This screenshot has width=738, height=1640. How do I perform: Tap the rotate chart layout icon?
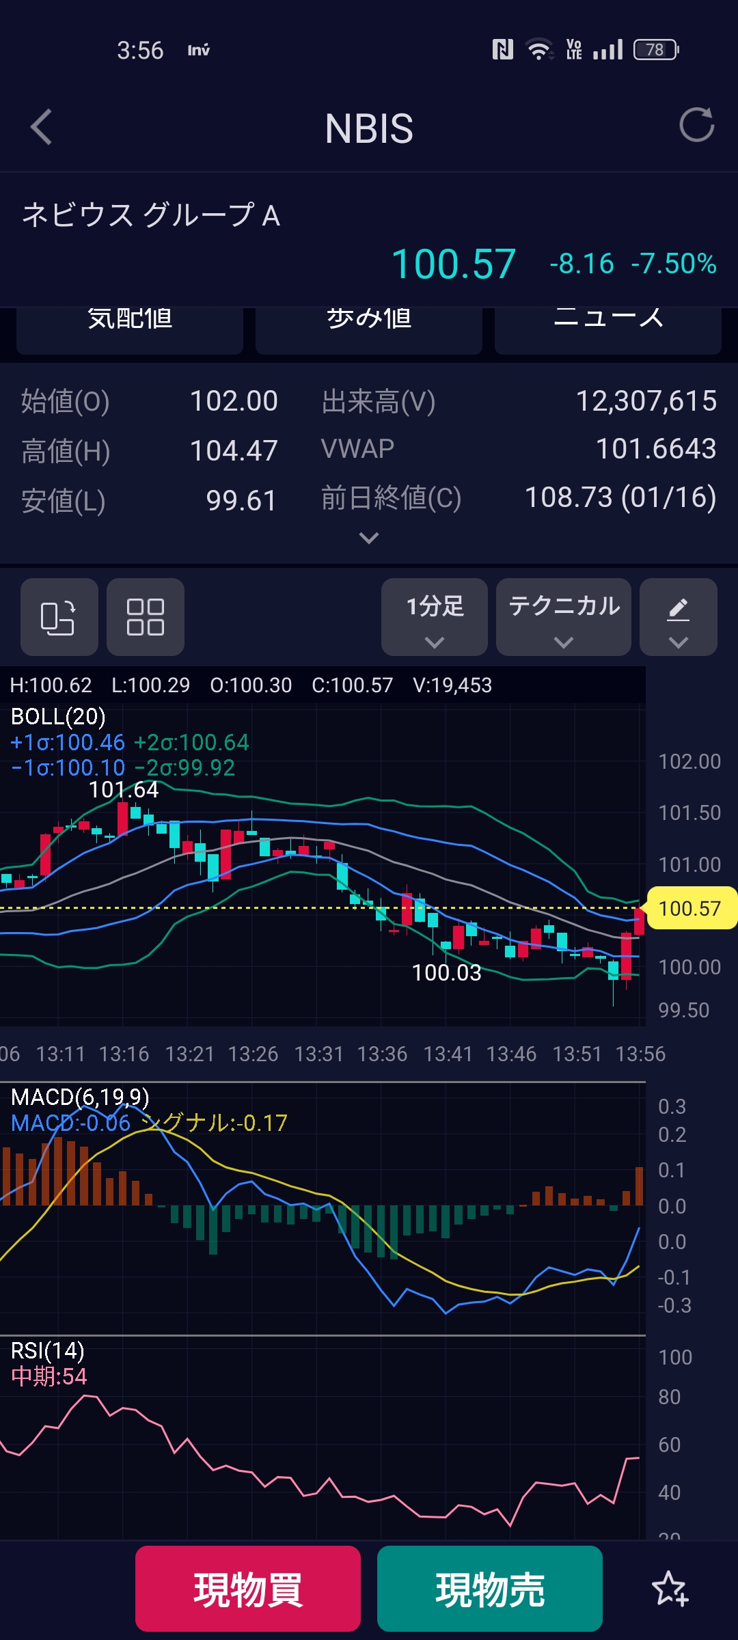coord(59,617)
